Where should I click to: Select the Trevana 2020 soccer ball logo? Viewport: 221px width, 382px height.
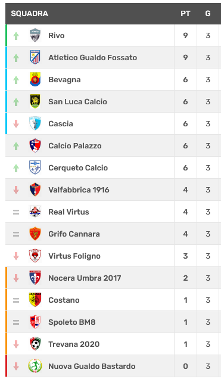click(x=35, y=344)
